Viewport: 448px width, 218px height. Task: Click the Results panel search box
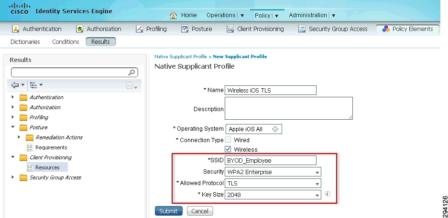[x=74, y=73]
